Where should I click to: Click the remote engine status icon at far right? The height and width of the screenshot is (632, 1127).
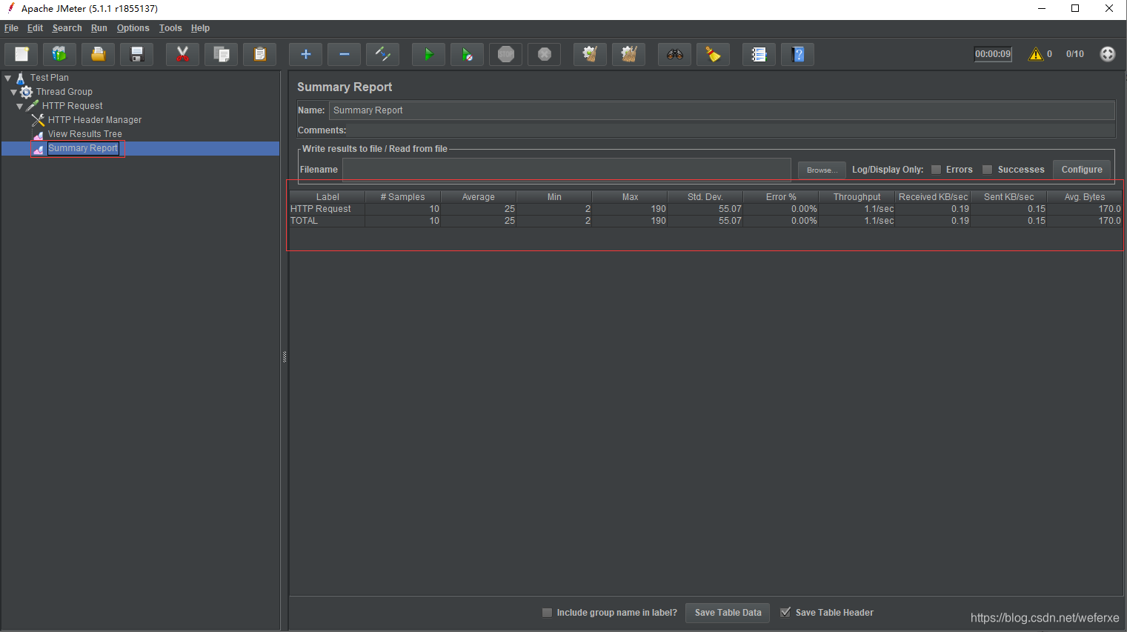click(1107, 54)
